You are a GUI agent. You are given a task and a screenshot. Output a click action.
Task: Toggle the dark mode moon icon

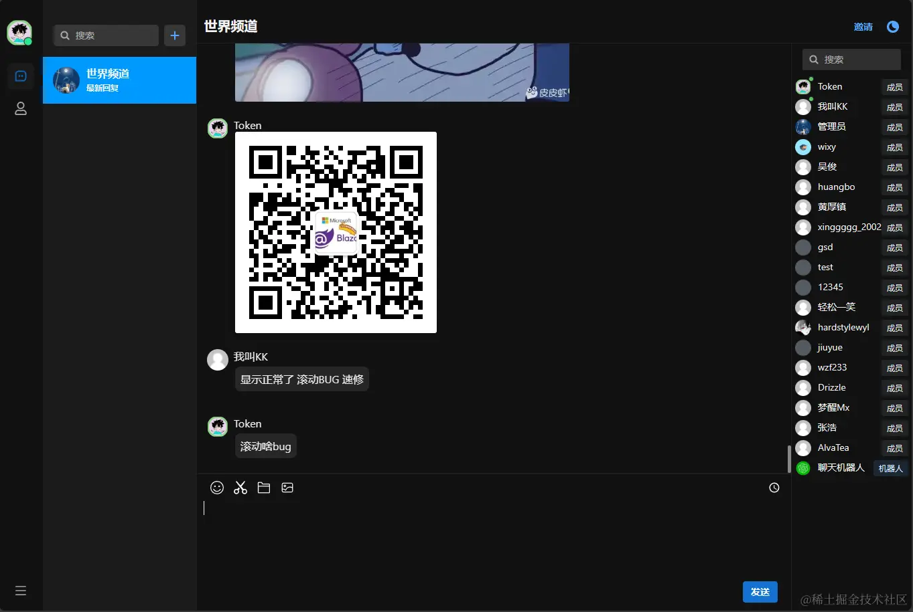coord(893,26)
